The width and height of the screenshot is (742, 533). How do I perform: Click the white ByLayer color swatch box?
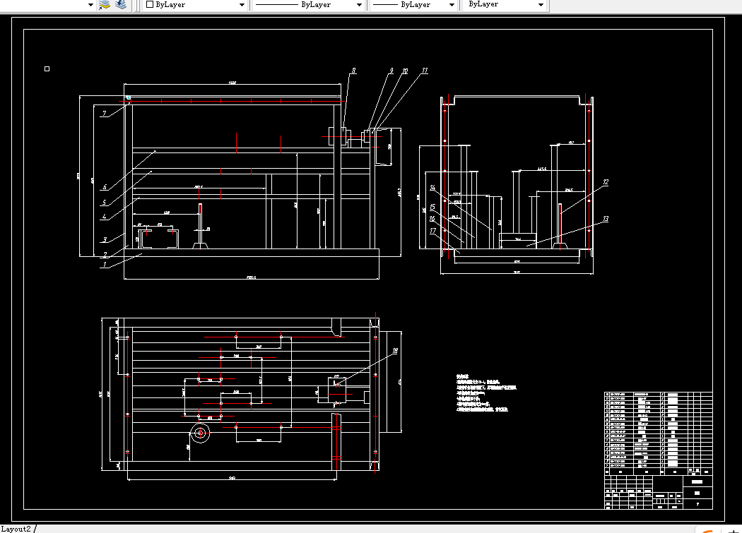click(x=150, y=4)
